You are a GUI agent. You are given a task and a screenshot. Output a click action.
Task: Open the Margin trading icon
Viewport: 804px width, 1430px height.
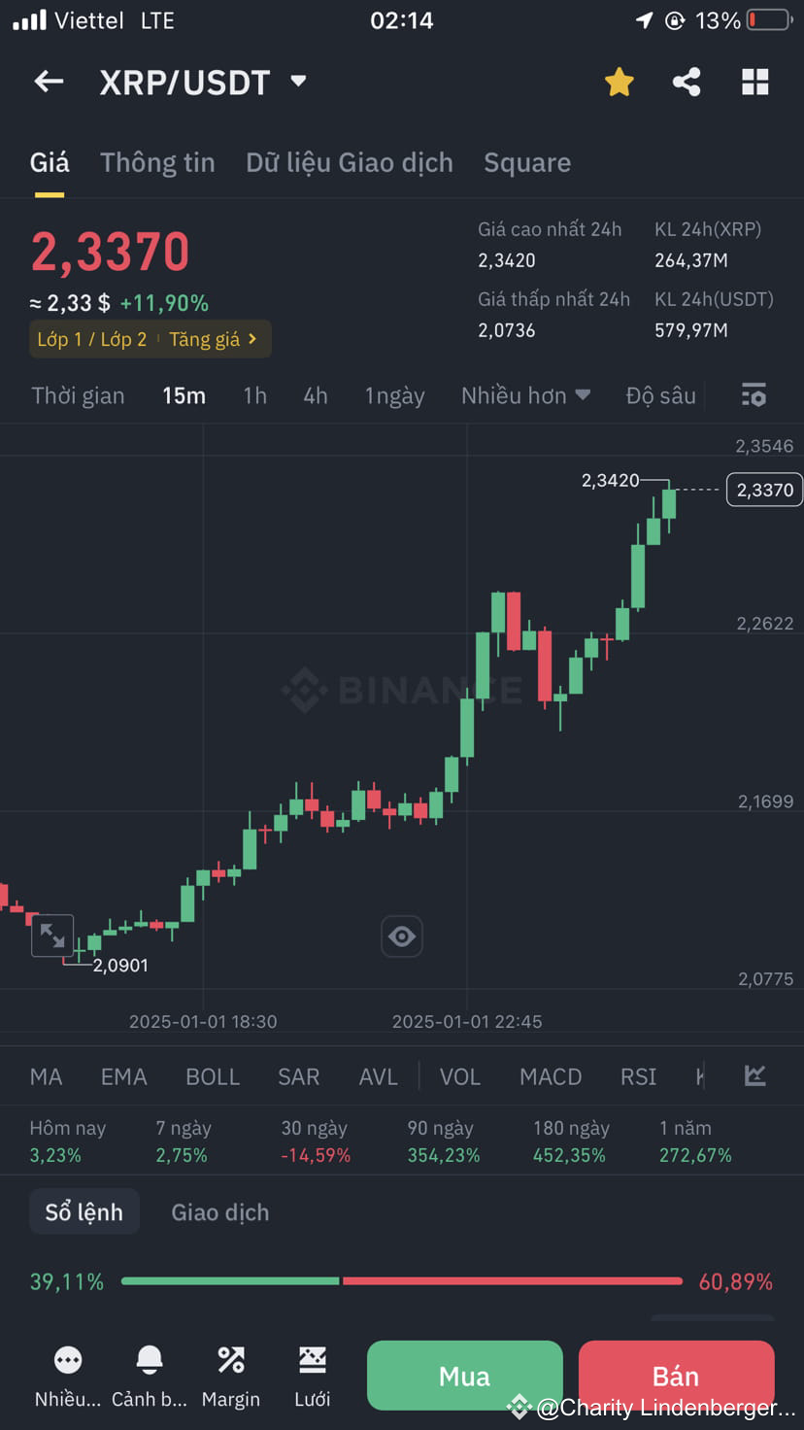pos(231,1360)
